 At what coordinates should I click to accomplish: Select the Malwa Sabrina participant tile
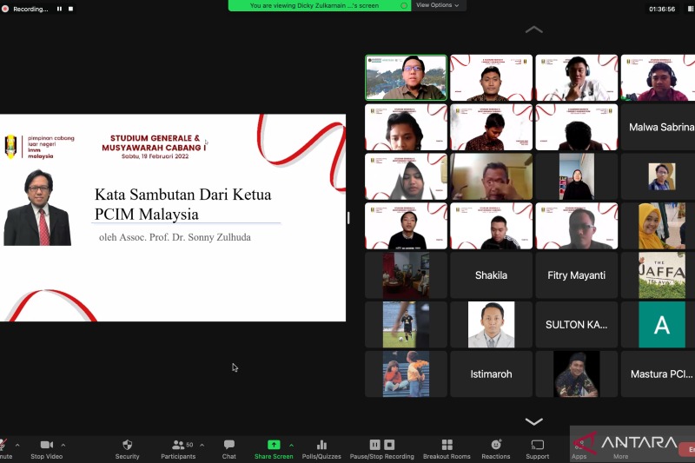point(659,127)
